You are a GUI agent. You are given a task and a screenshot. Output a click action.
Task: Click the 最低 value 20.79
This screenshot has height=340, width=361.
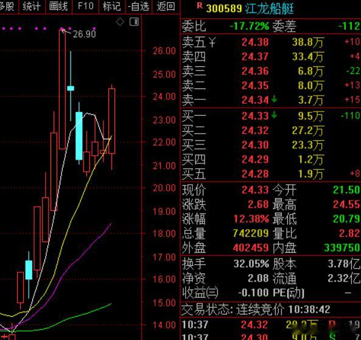pyautogui.click(x=346, y=219)
